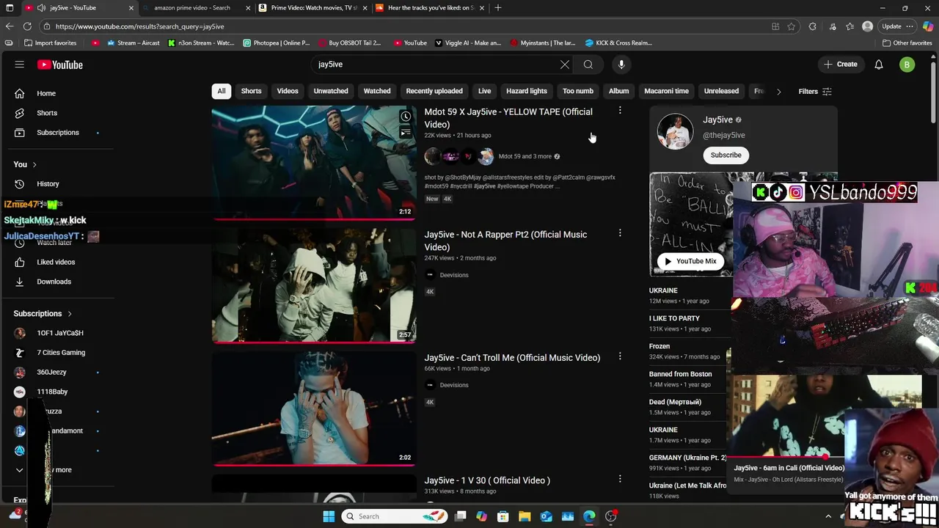Start voice search with microphone
The width and height of the screenshot is (939, 528).
[621, 65]
